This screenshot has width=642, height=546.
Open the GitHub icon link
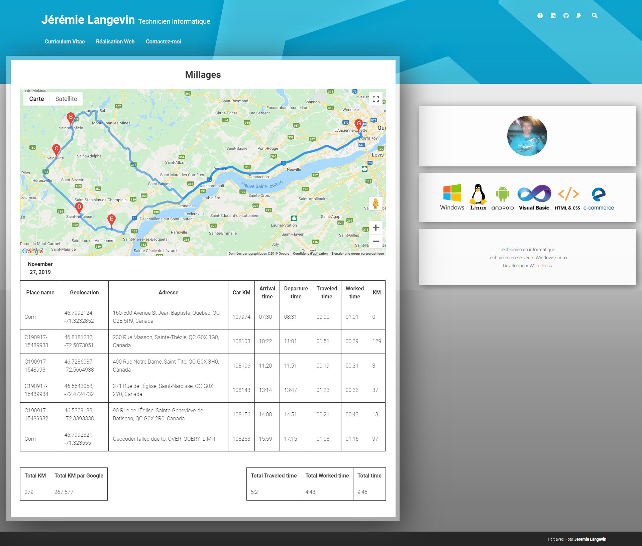(x=566, y=16)
